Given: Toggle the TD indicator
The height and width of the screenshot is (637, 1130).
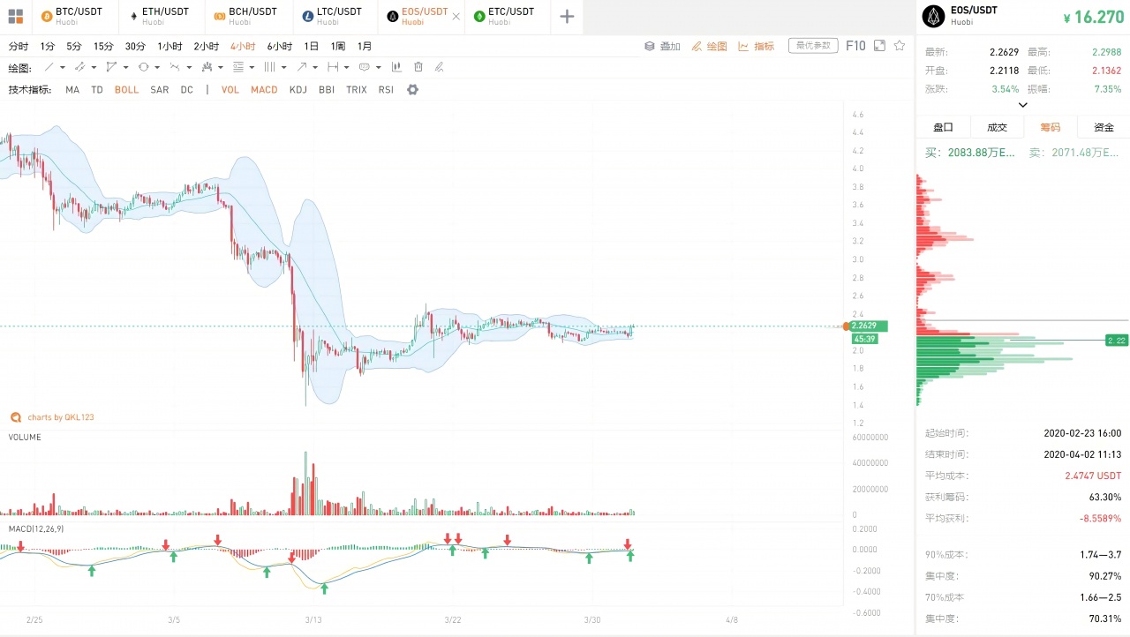Looking at the screenshot, I should pos(97,89).
